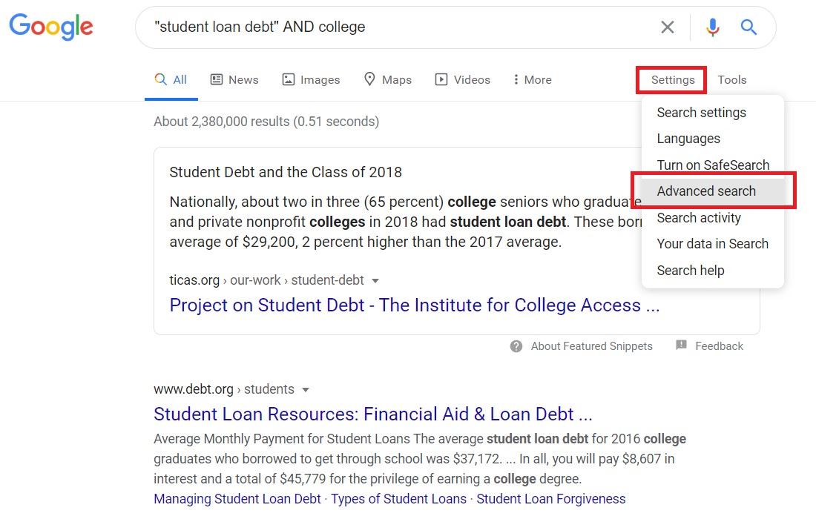Click the Feedback flag icon
This screenshot has height=519, width=816.
[681, 345]
